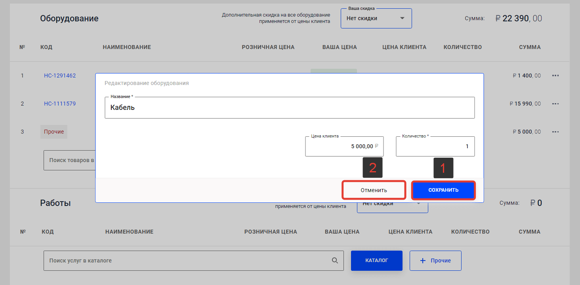Viewport: 580px width, 285px height.
Task: Open the three-dot menu for row HC-1291462
Action: (555, 75)
